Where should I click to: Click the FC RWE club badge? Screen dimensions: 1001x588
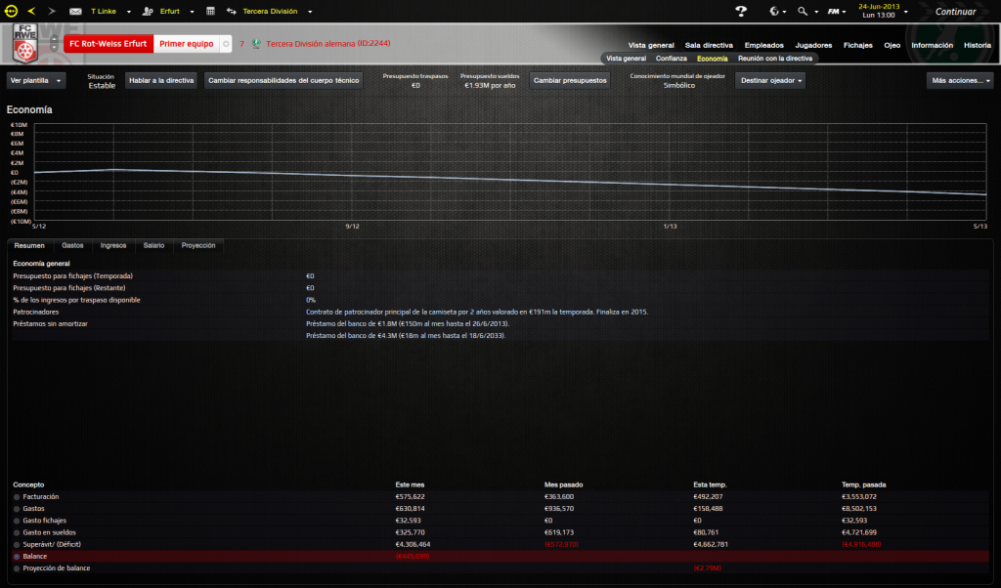point(24,43)
